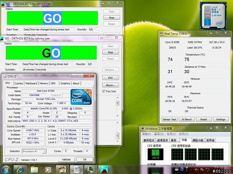Click the Core Speed 4189.7 MHz value
This screenshot has height=174, width=233.
[x=32, y=130]
